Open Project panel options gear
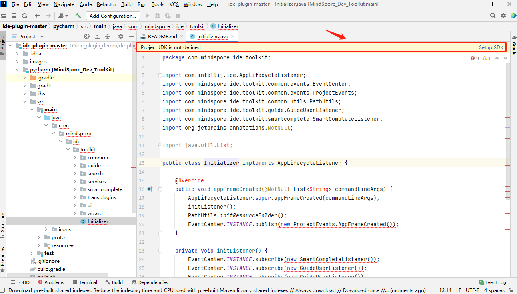517x294 pixels. (x=121, y=36)
